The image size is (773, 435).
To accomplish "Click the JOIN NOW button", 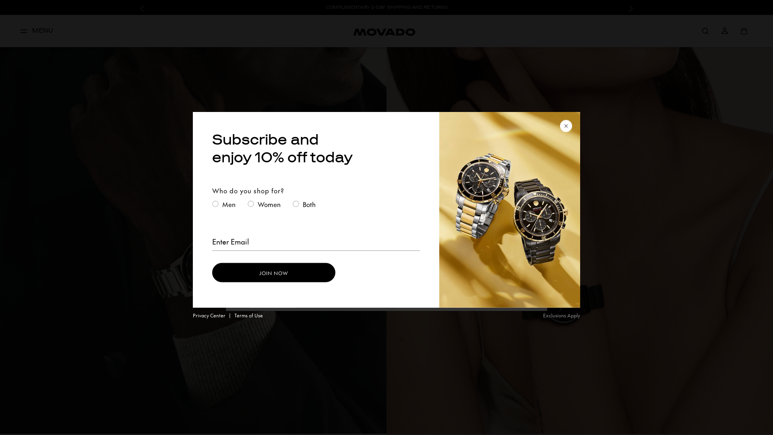I will [x=273, y=273].
